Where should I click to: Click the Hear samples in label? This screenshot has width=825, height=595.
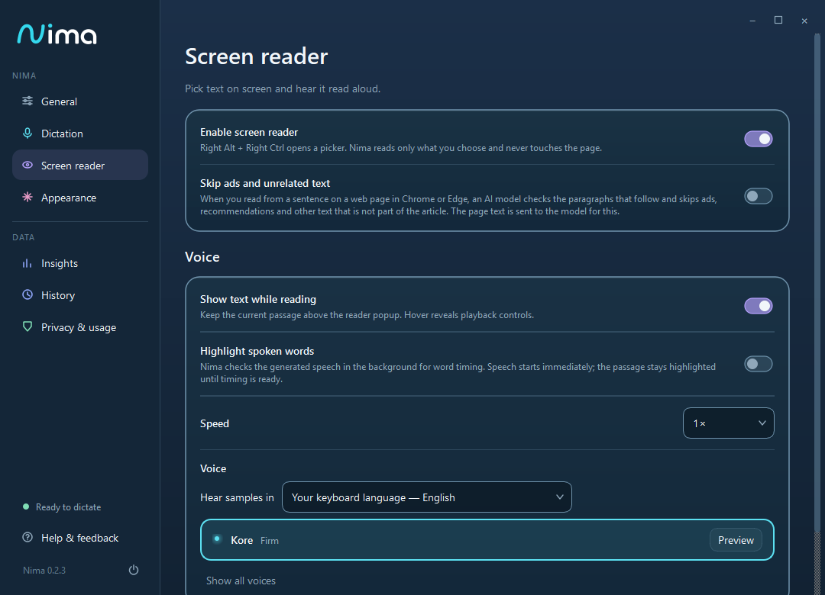click(237, 498)
